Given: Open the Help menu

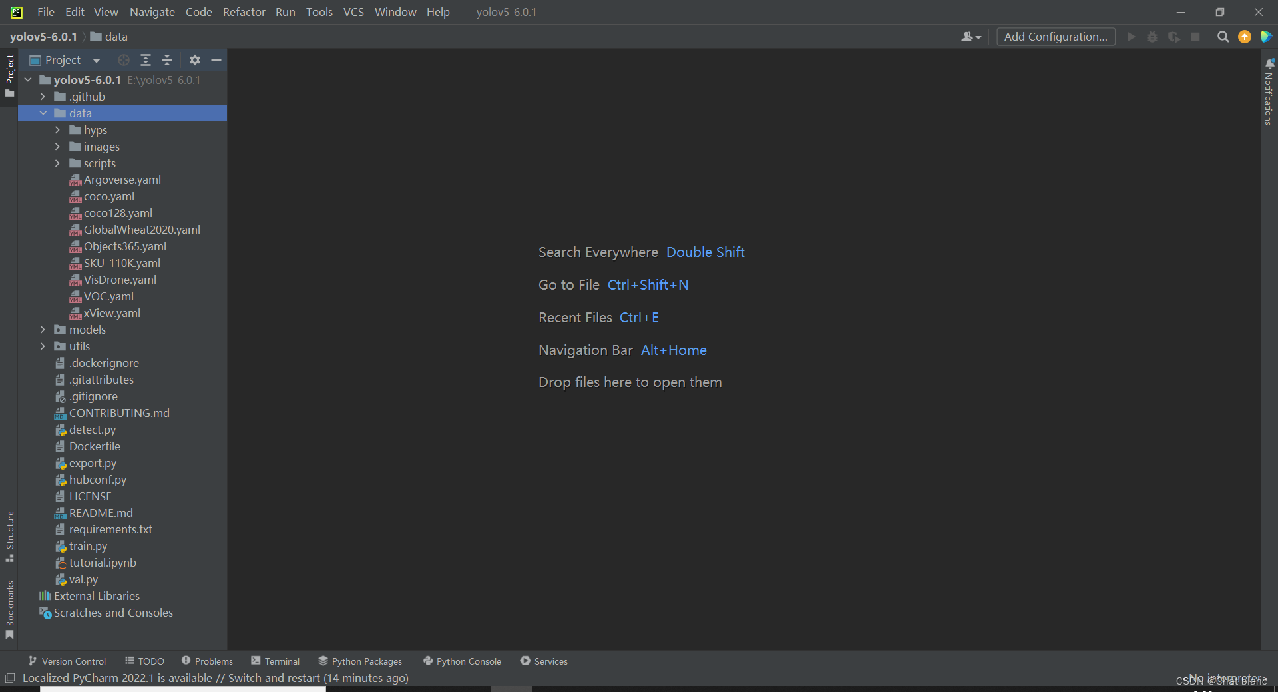Looking at the screenshot, I should click(438, 12).
